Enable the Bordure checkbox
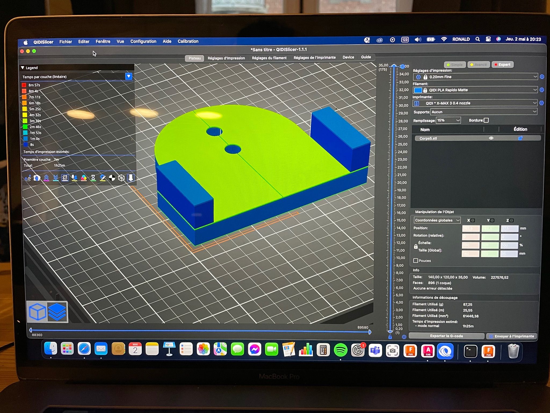 tap(486, 120)
